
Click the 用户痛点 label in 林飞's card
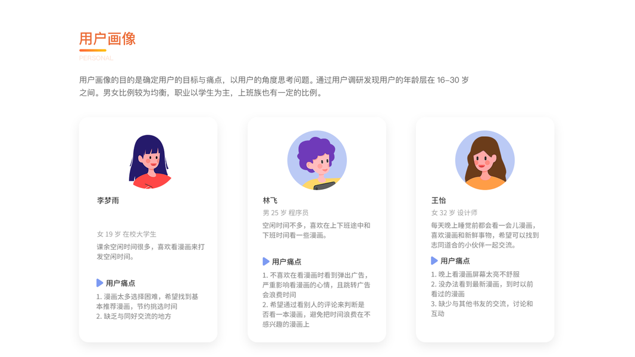(287, 262)
